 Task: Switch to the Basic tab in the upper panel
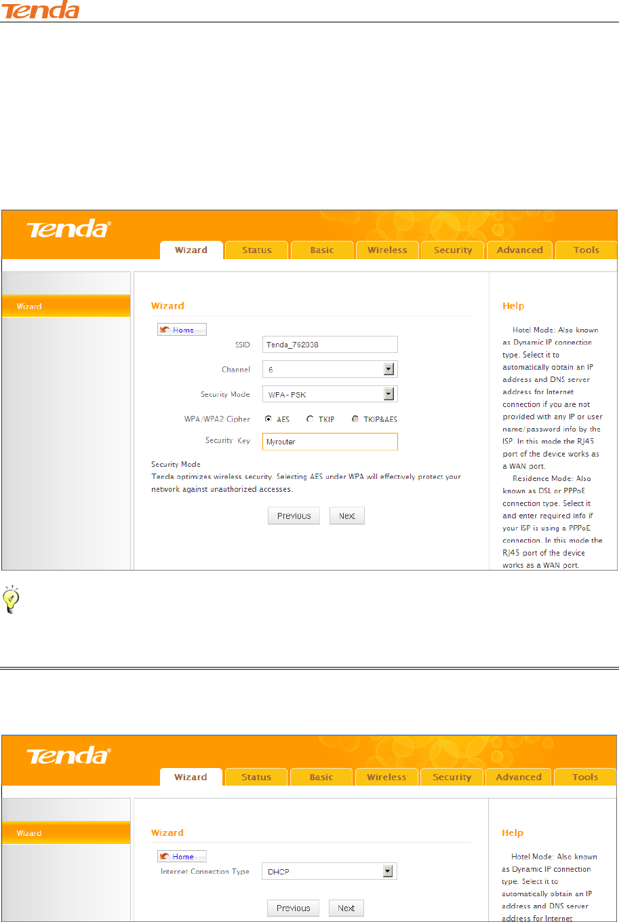[x=322, y=250]
